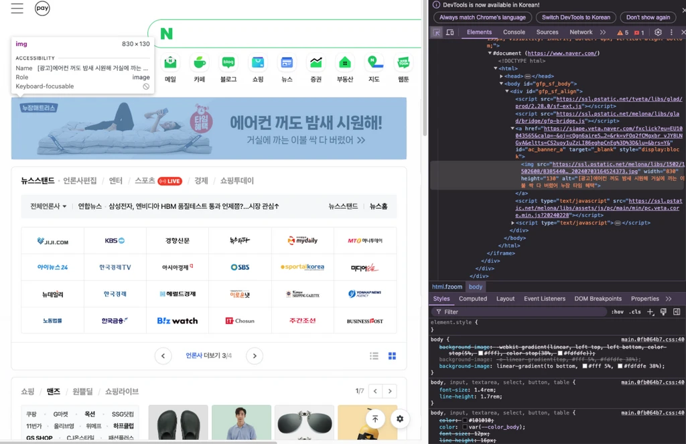Toggle the :hov element state pane
686x444 pixels.
(618, 312)
